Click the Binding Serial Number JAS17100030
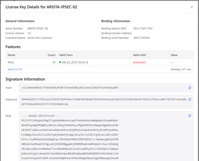This screenshot has width=199, height=161. [141, 38]
